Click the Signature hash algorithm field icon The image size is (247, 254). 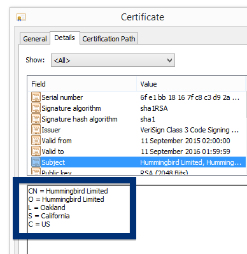36,119
